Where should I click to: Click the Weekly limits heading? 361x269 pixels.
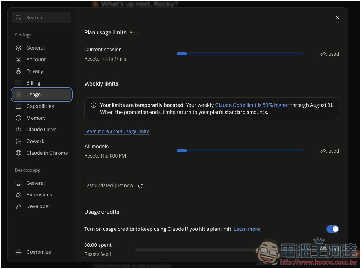101,84
